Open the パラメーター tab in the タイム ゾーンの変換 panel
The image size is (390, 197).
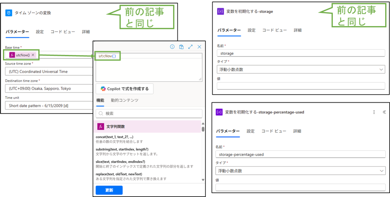[x=18, y=32]
